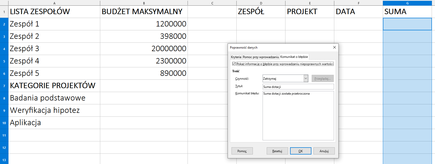Select column G header
435x164 pixels.
407,3
